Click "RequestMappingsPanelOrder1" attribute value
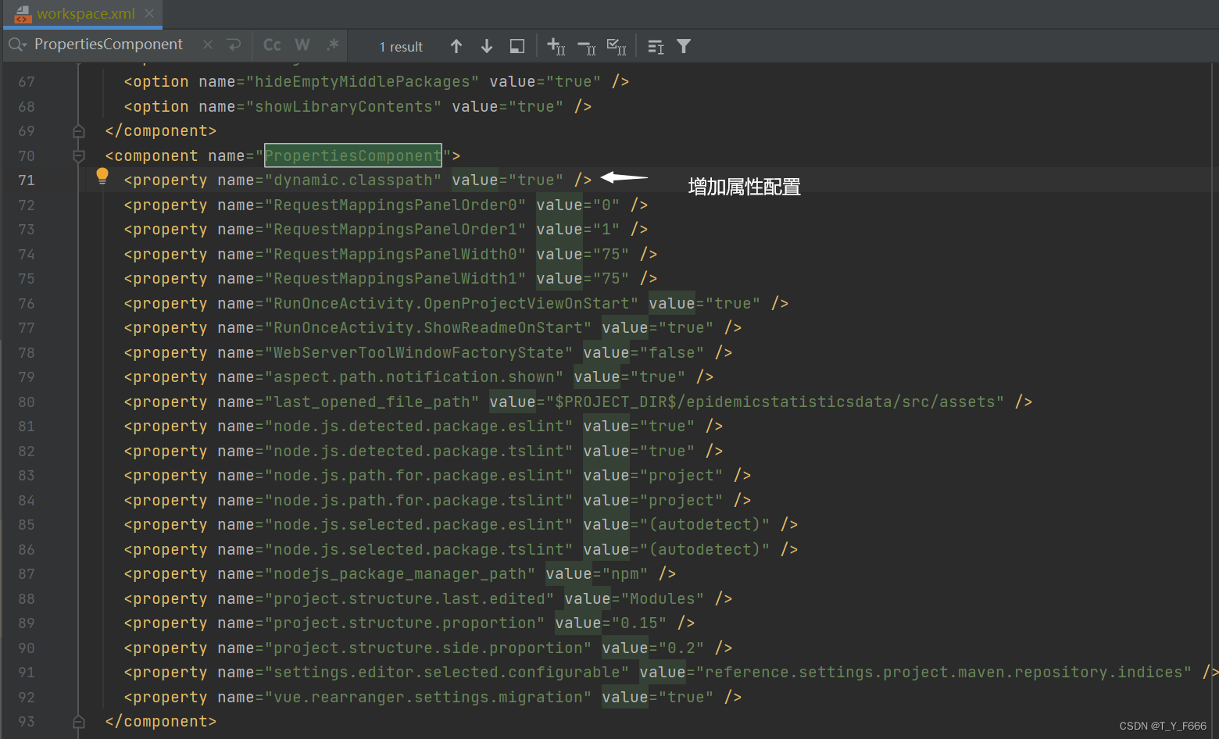1219x739 pixels. pos(395,229)
